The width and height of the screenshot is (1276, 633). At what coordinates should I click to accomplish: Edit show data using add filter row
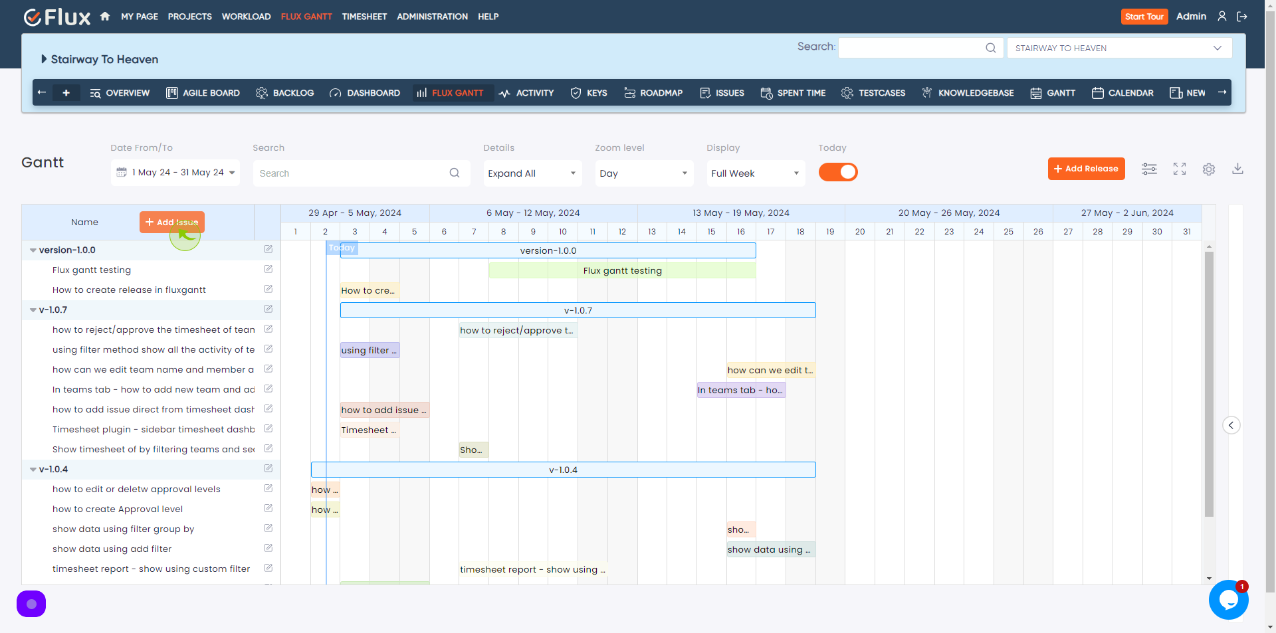[x=268, y=548]
